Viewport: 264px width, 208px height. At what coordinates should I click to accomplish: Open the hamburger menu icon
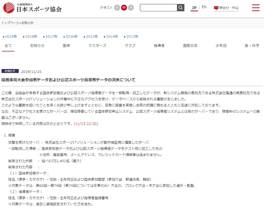(x=256, y=8)
